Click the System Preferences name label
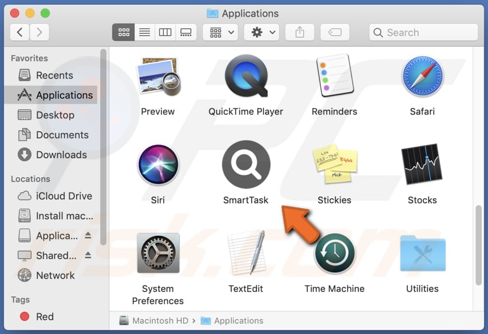 pyautogui.click(x=158, y=295)
